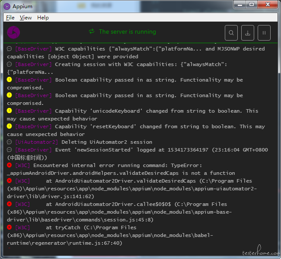Click text 'runtime\regenerator\runtime.js:67:40)'
Image resolution: width=281 pixels, height=259 pixels.
pyautogui.click(x=64, y=243)
